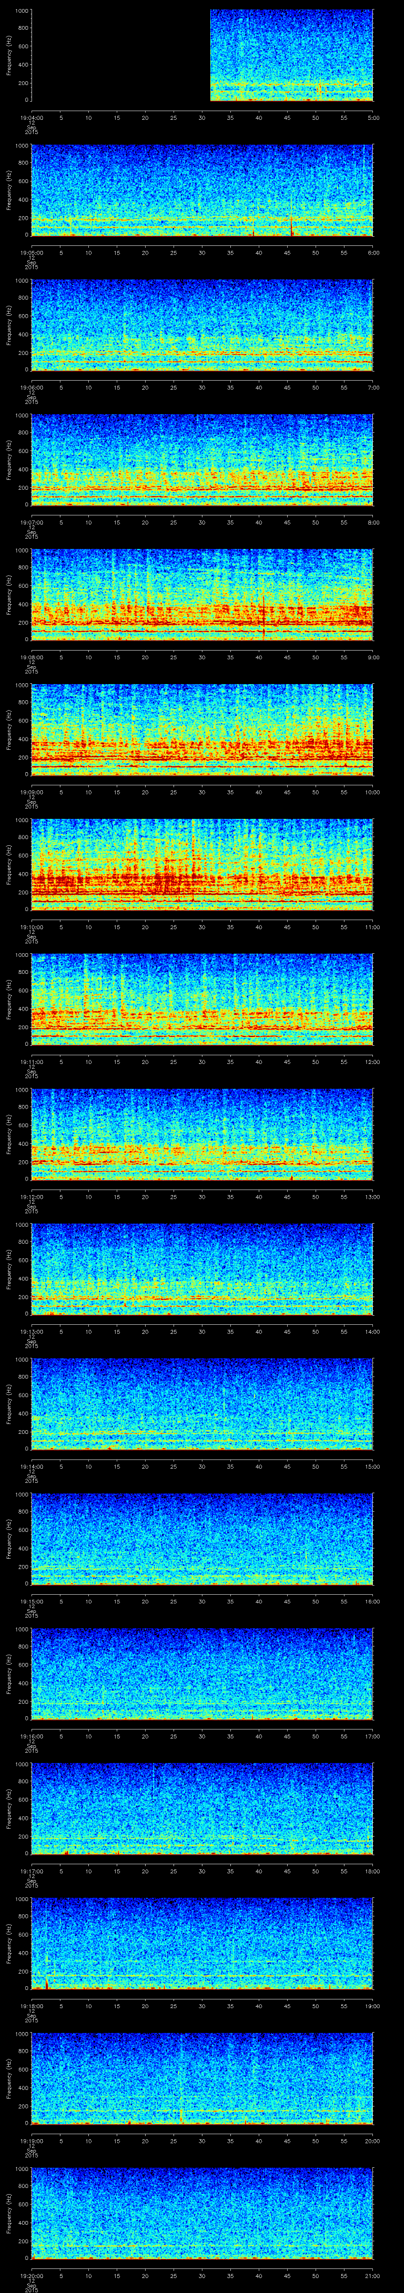Click the 30-second tick label under the 19:08:00 panel
404x2293 pixels.
coord(202,656)
